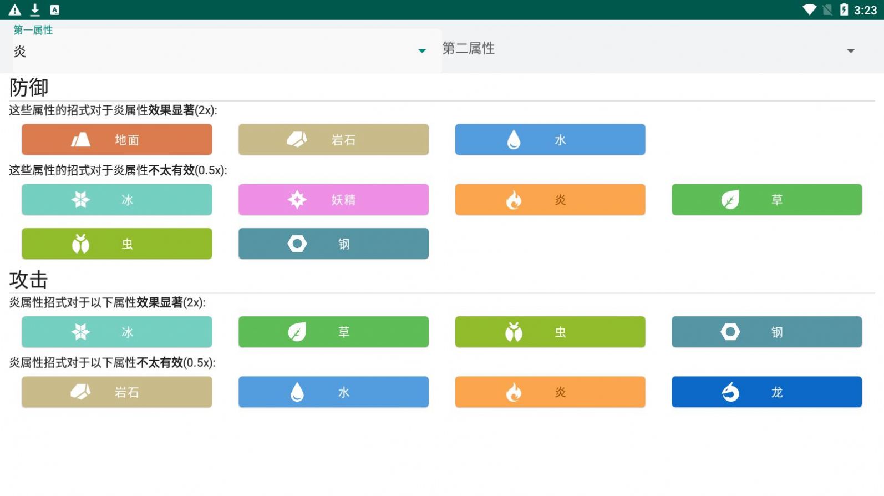Tap the download arrow status bar icon
884x496 pixels.
point(35,9)
